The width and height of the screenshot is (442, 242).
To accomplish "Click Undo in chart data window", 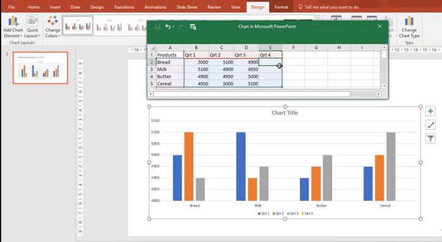I will click(168, 26).
